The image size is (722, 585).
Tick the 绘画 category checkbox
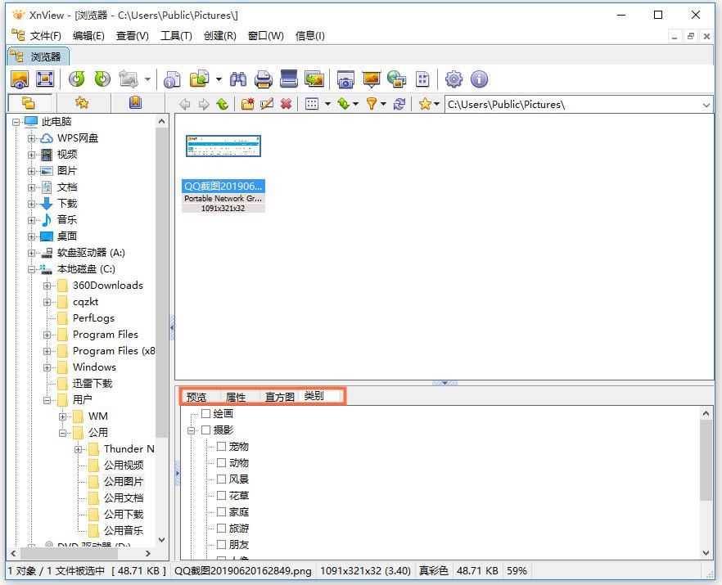coord(205,413)
